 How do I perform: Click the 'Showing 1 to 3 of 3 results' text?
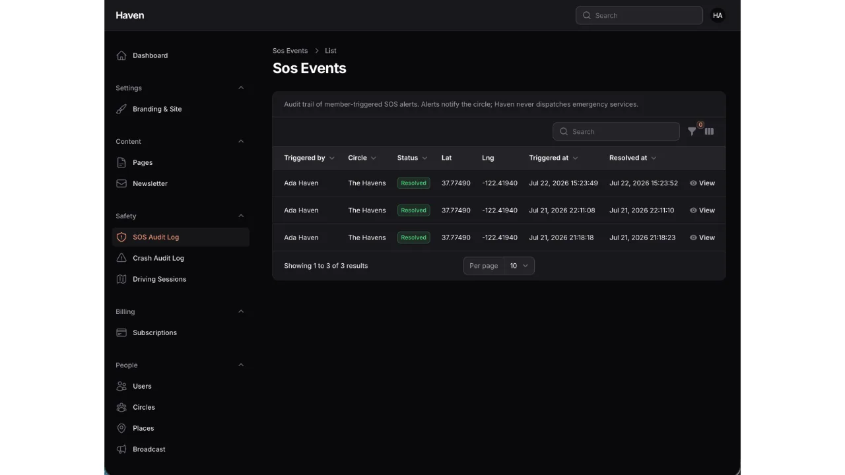(x=326, y=266)
